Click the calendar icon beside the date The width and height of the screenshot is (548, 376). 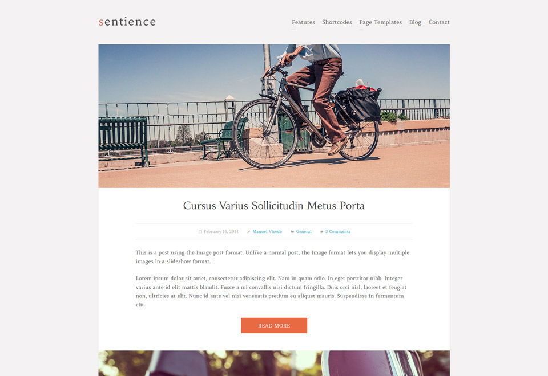pos(200,232)
